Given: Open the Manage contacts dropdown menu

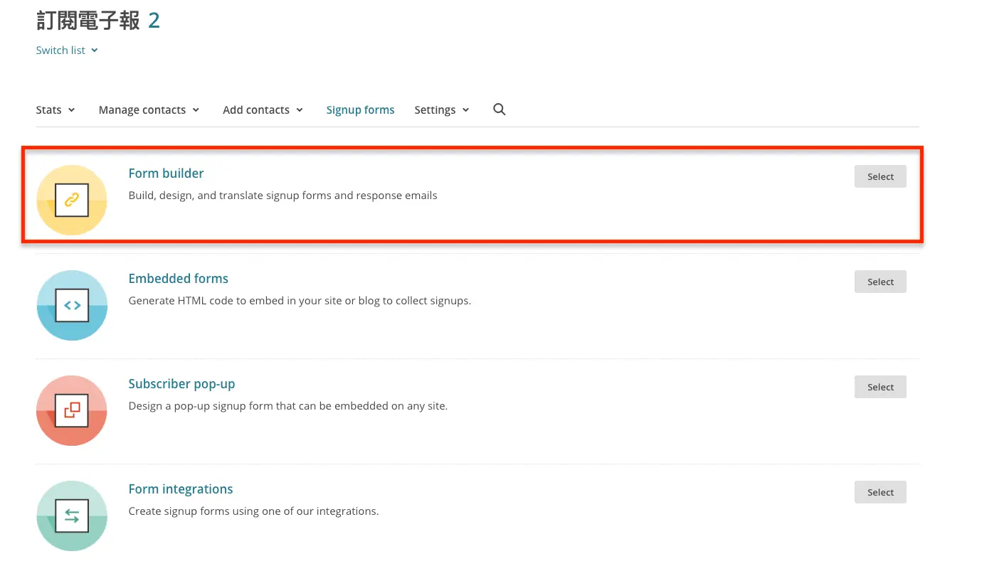Looking at the screenshot, I should (149, 110).
